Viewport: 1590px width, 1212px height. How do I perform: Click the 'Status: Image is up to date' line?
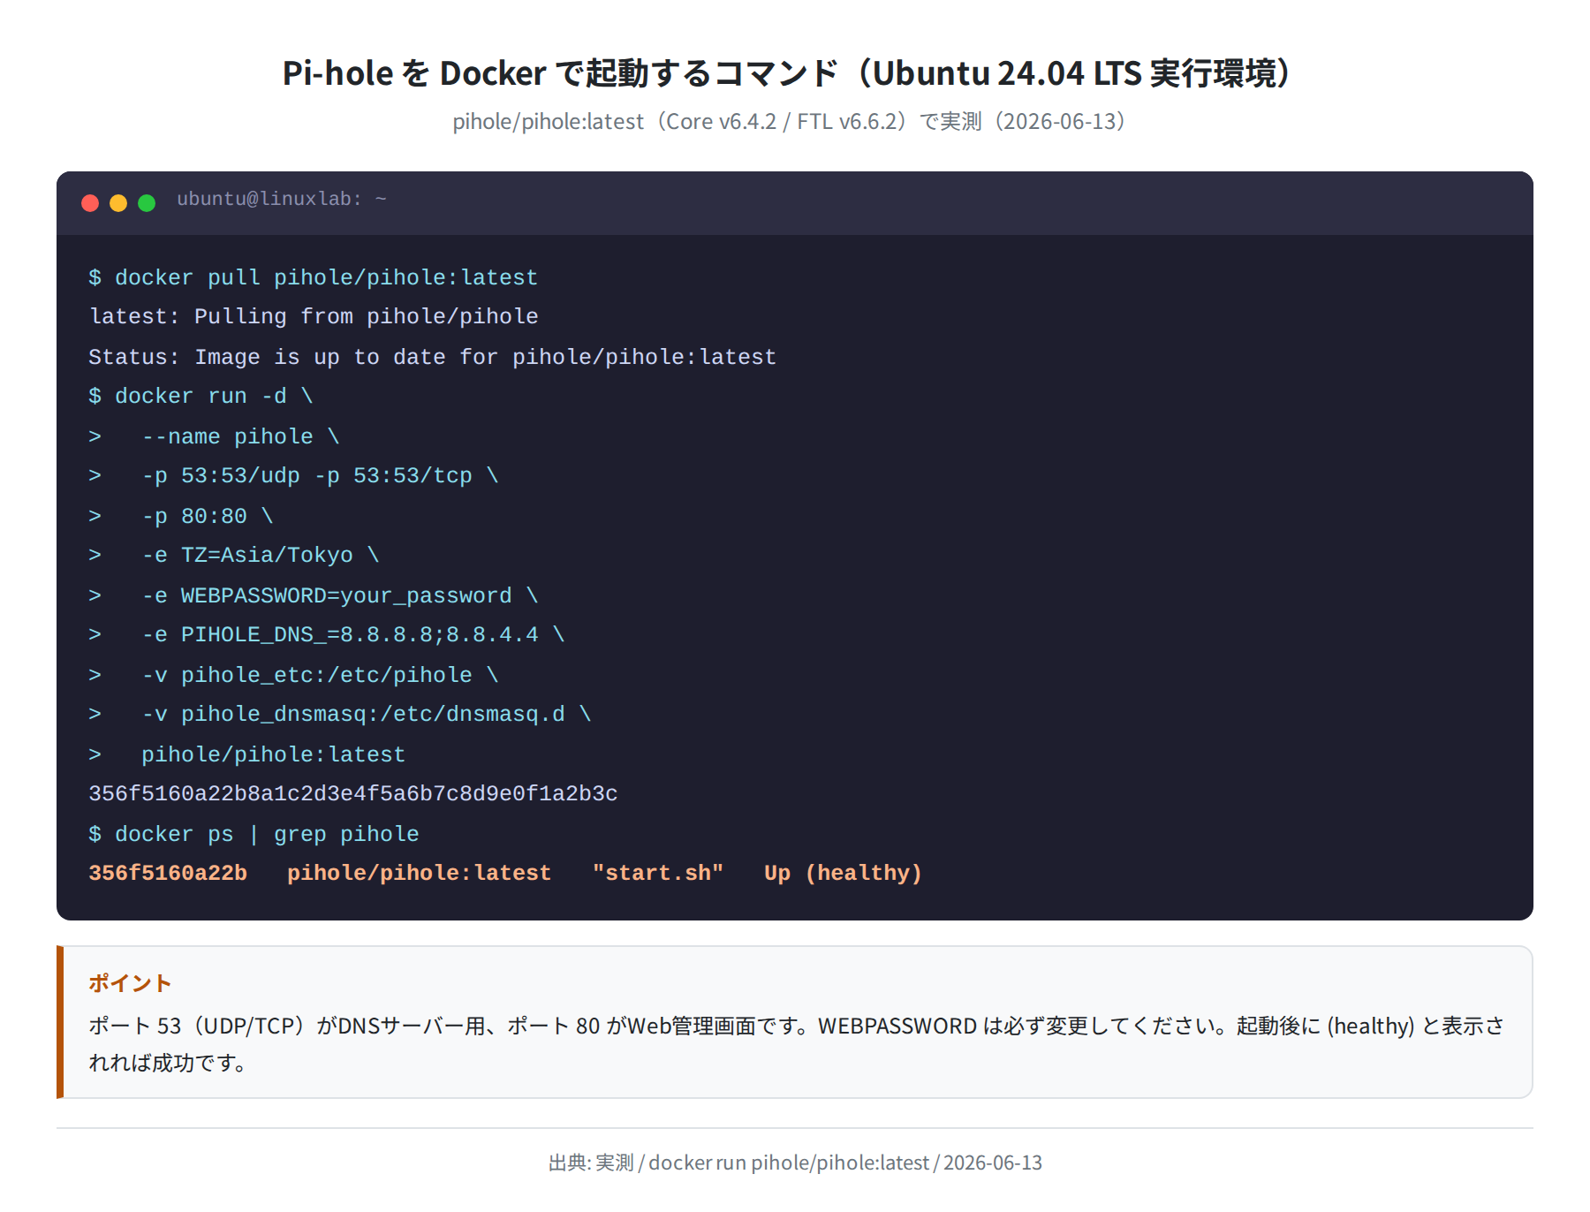pos(432,357)
